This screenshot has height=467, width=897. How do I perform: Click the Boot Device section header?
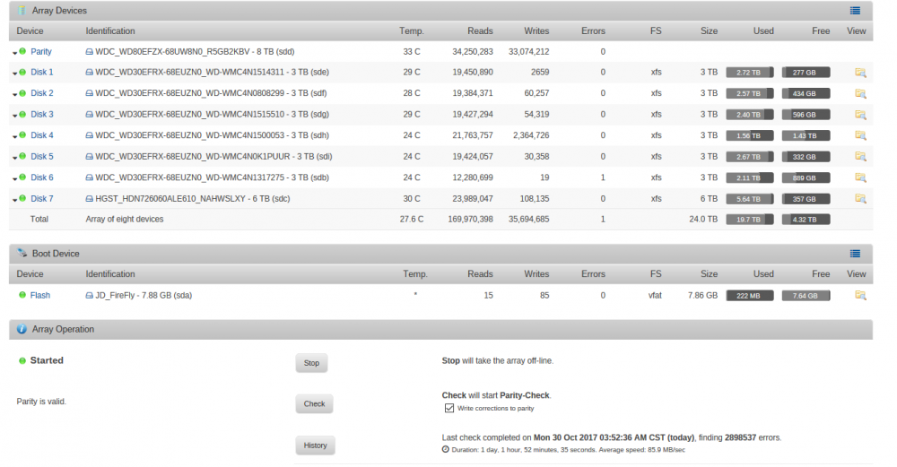coord(440,254)
